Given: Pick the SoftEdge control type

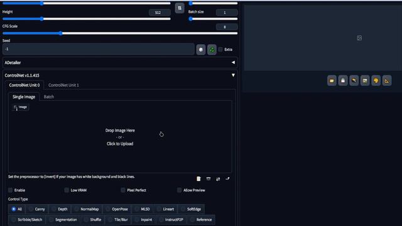Looking at the screenshot, I should click(x=191, y=209).
